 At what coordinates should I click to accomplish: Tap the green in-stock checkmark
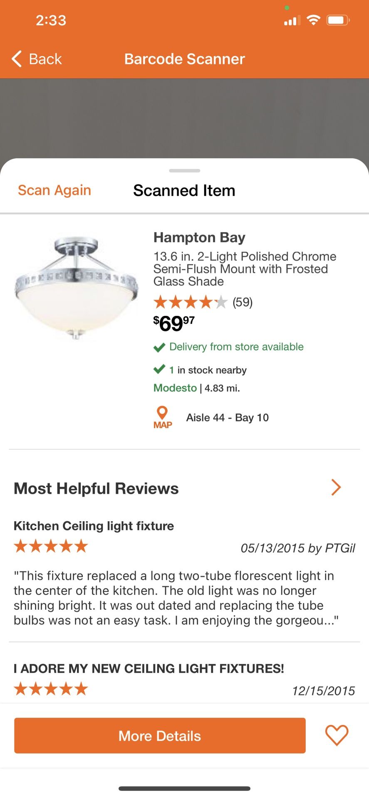click(x=159, y=369)
